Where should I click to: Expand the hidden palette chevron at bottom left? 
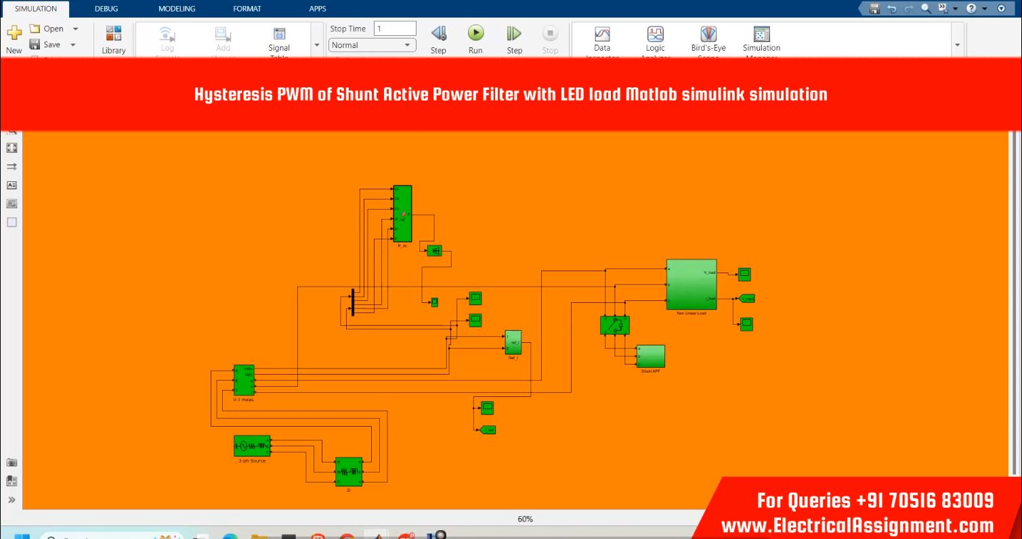coord(12,500)
